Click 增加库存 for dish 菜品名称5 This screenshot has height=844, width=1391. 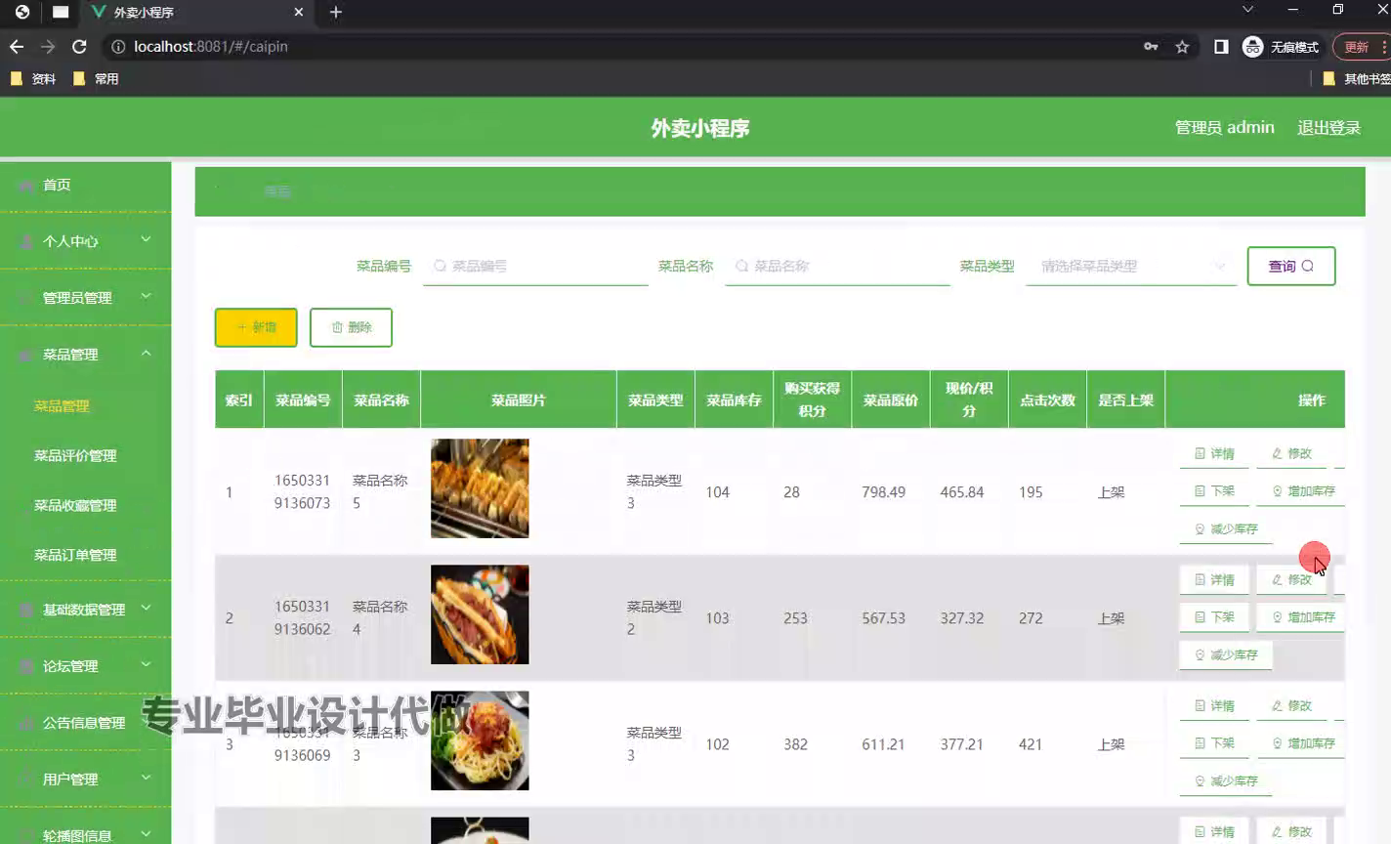(1303, 491)
